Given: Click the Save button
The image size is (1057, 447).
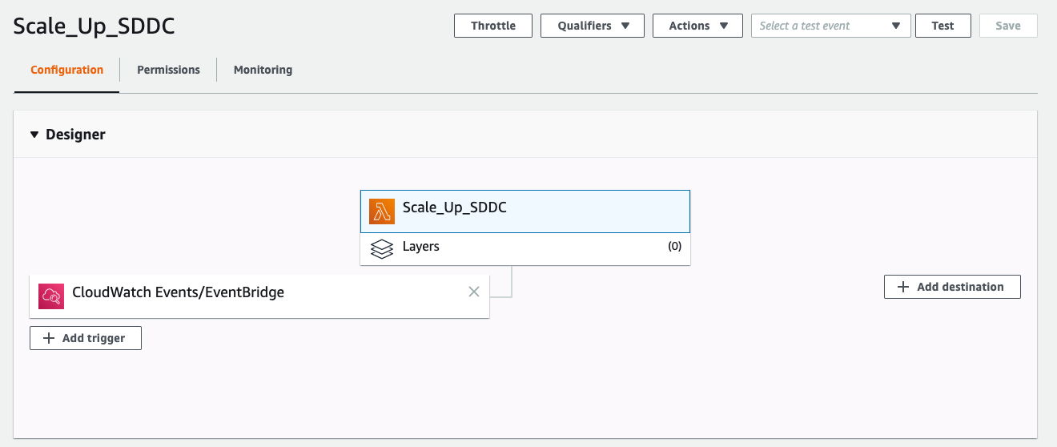Looking at the screenshot, I should (1007, 26).
